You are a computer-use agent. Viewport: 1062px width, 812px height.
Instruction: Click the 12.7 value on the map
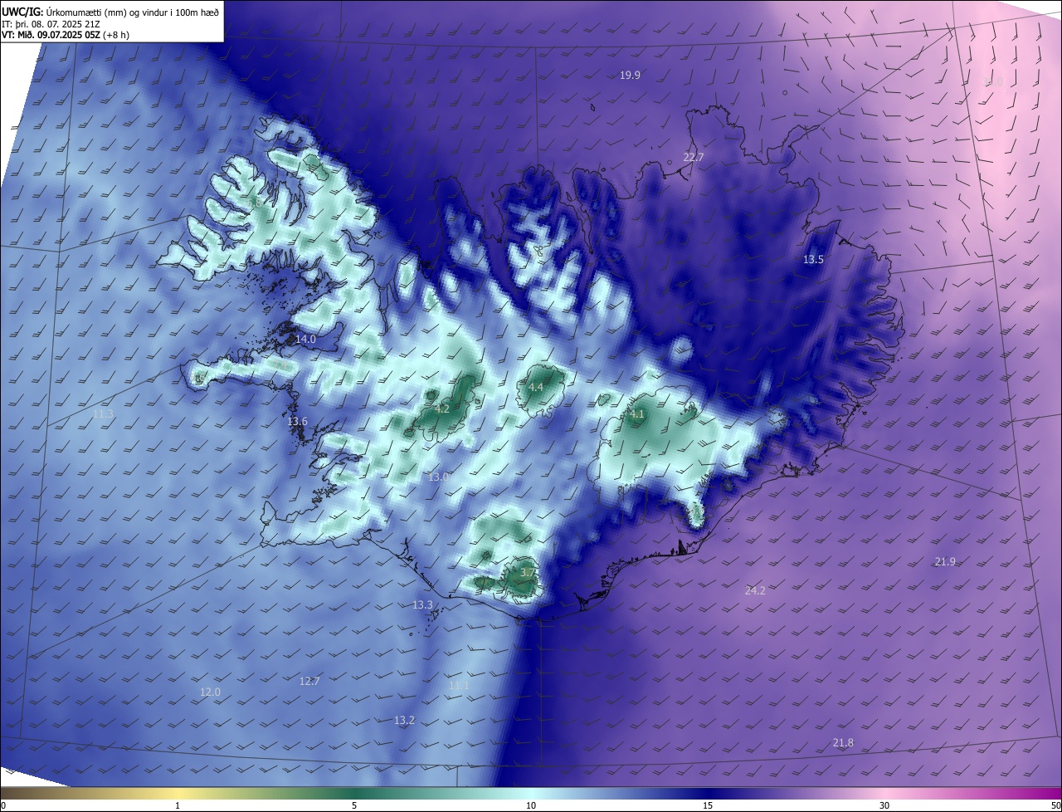(309, 682)
